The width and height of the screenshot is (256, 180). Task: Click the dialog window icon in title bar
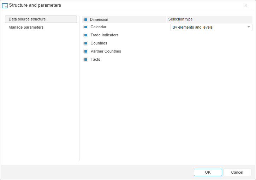pos(5,5)
